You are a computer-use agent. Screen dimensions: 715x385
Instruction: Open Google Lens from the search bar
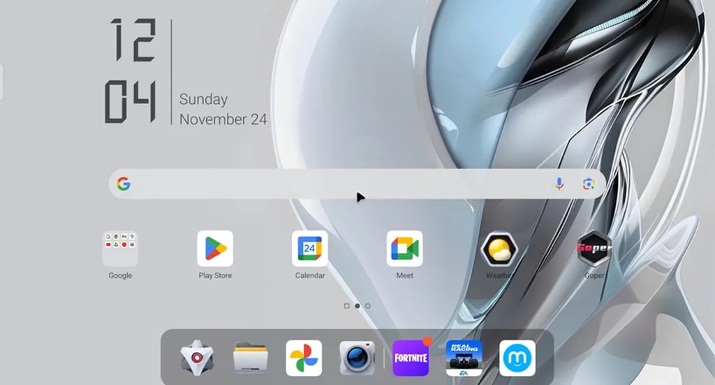[589, 184]
